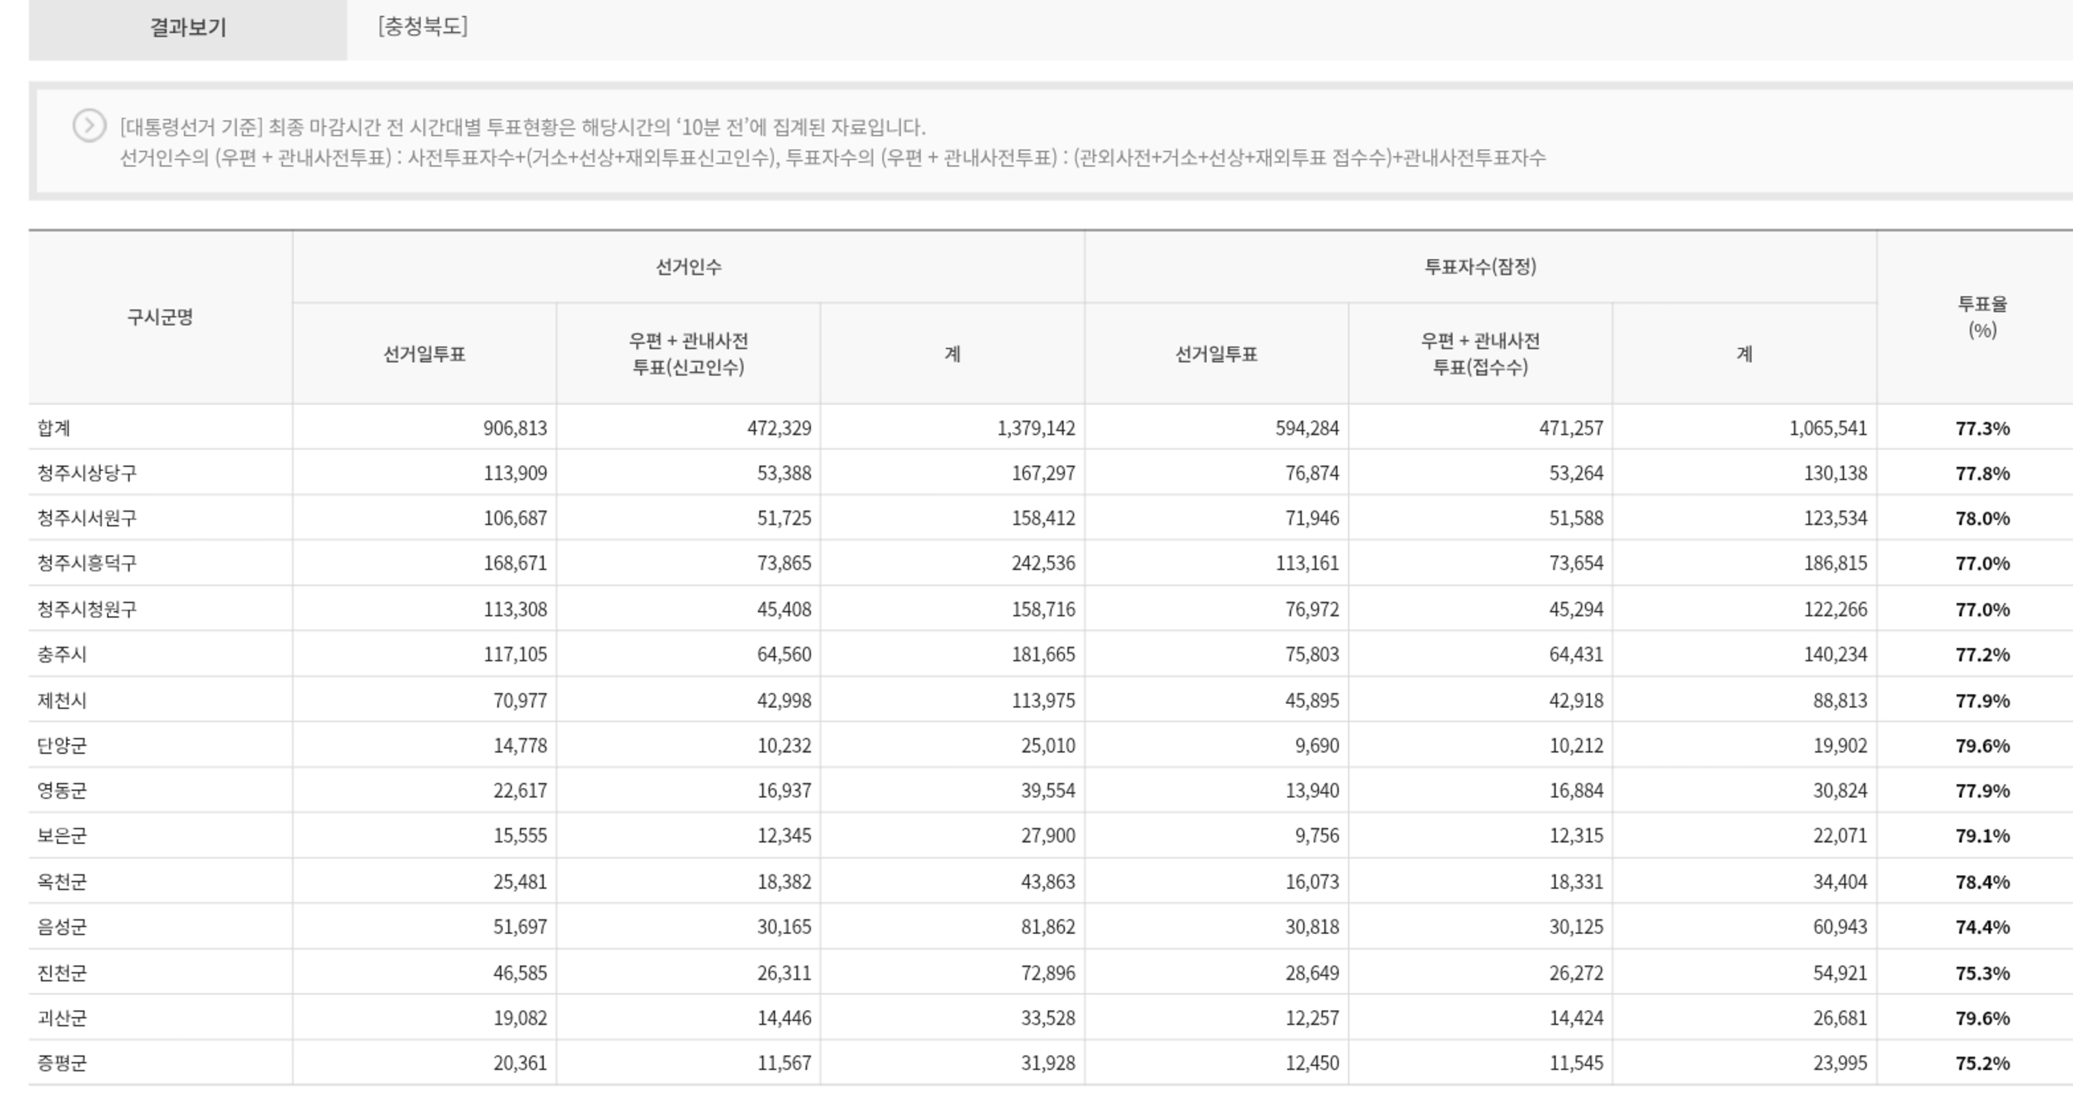
Task: Click the 구시군명 column header
Action: (160, 317)
